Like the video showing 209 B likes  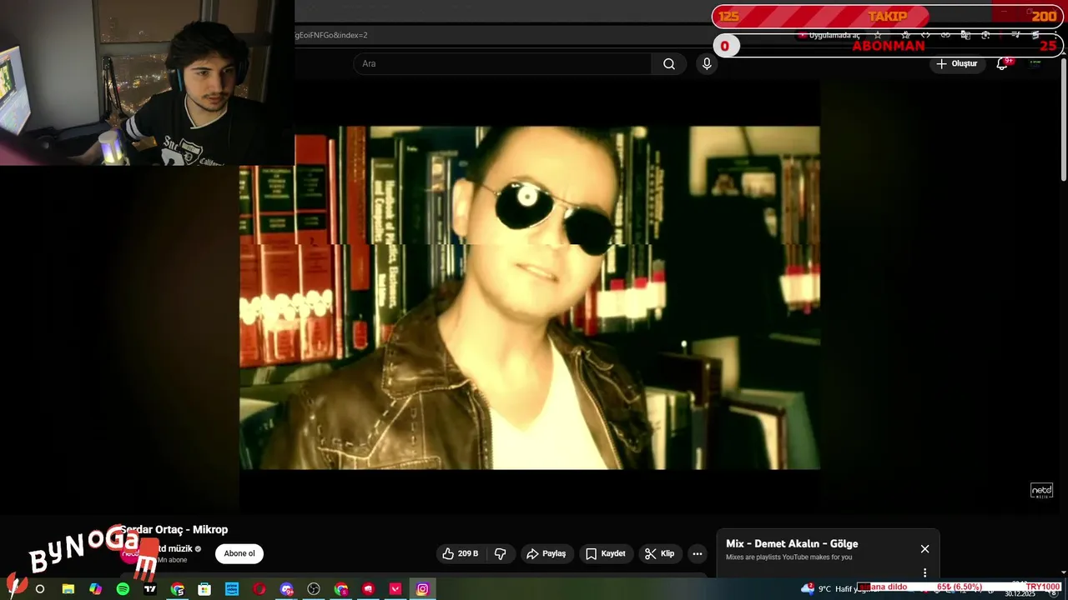tap(461, 553)
